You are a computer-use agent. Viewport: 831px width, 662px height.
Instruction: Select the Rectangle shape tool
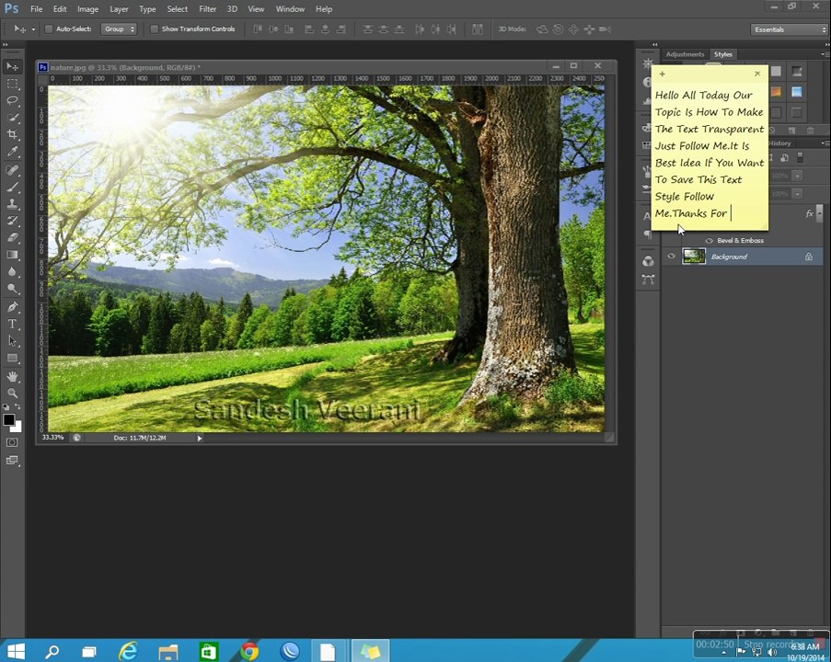(12, 358)
